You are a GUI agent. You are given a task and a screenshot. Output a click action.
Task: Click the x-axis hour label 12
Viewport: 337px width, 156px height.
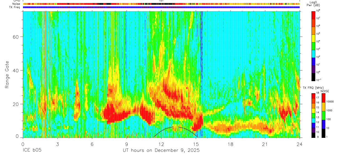point(161,144)
